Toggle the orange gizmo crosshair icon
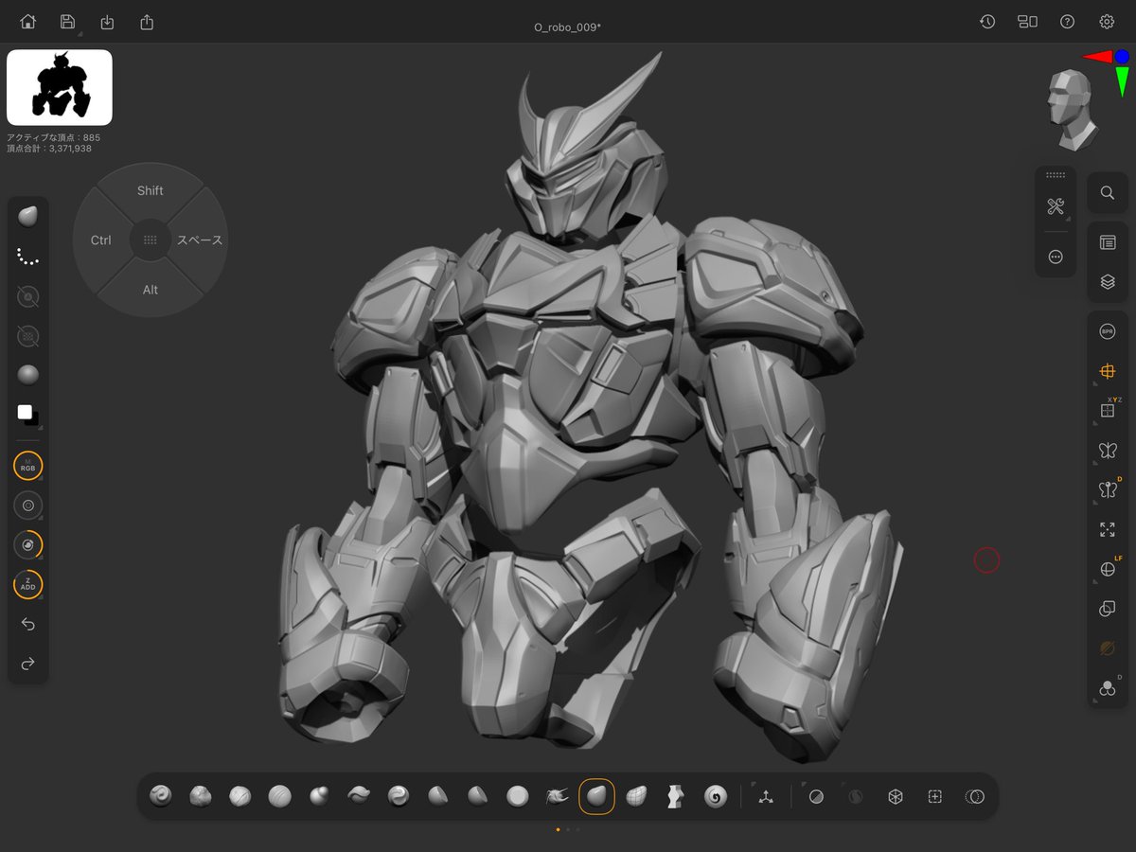1136x852 pixels. (1108, 372)
